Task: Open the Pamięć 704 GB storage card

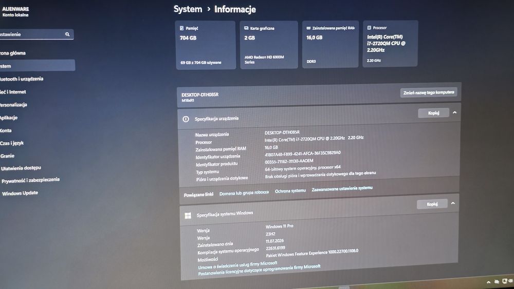Action: click(x=206, y=45)
